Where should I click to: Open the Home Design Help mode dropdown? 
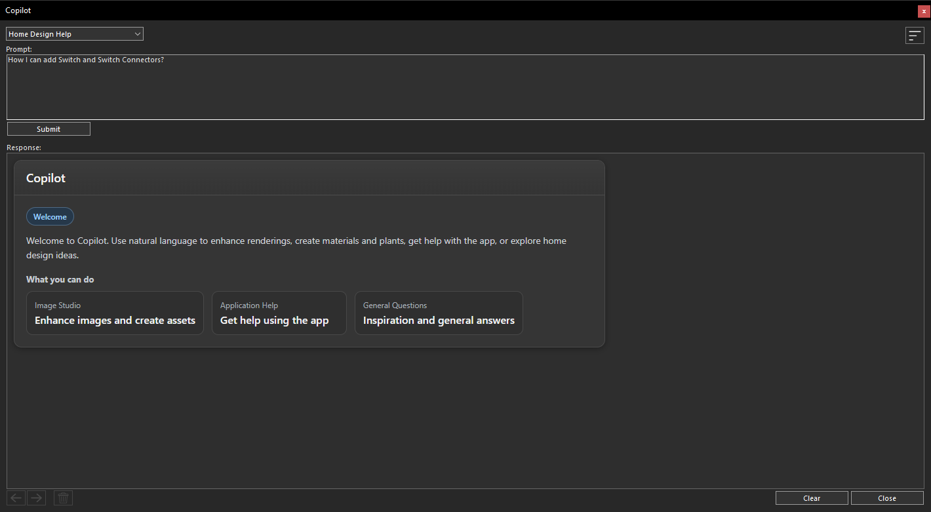coord(75,34)
